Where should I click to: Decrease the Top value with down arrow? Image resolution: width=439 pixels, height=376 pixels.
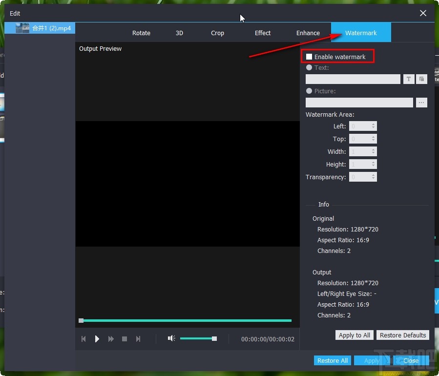point(373,141)
